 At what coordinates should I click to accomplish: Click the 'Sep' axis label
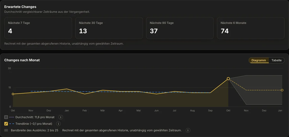[210, 110]
